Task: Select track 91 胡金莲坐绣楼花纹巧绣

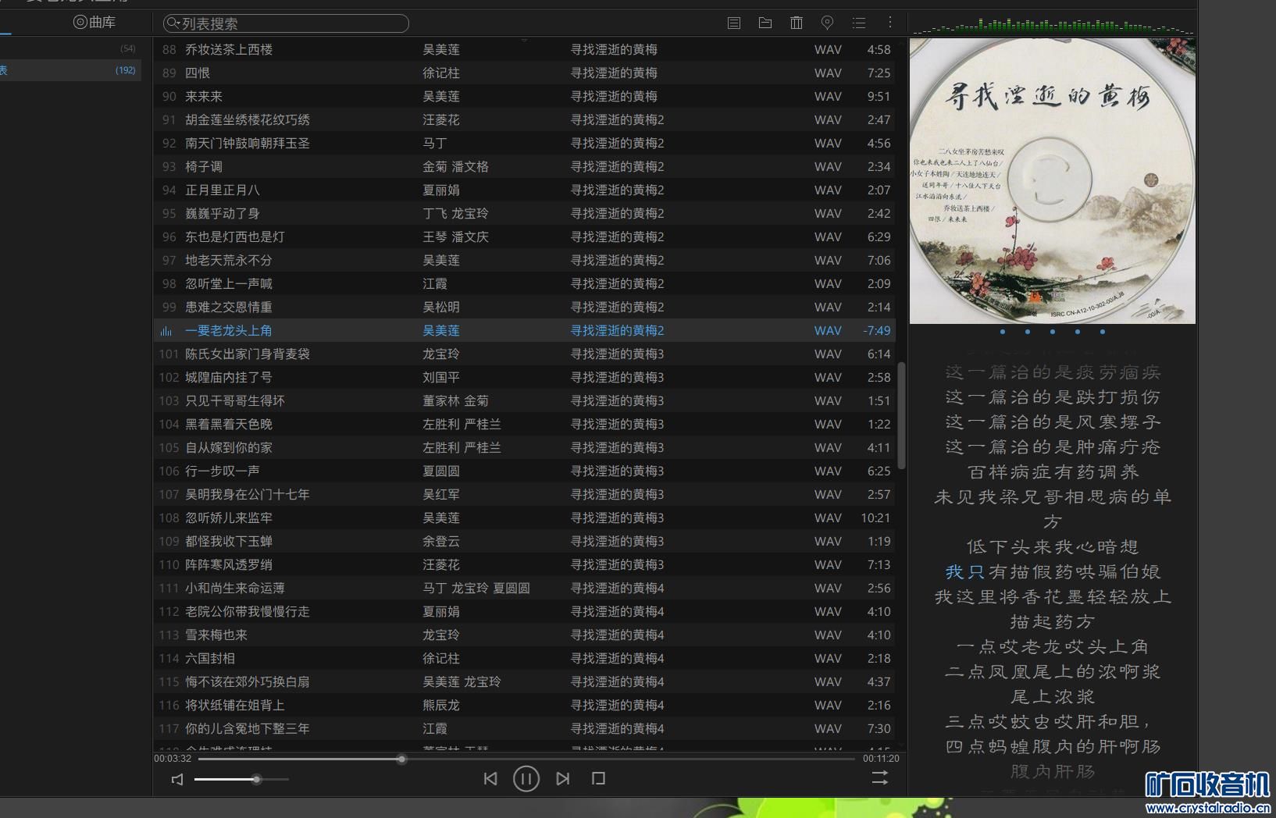Action: tap(524, 119)
